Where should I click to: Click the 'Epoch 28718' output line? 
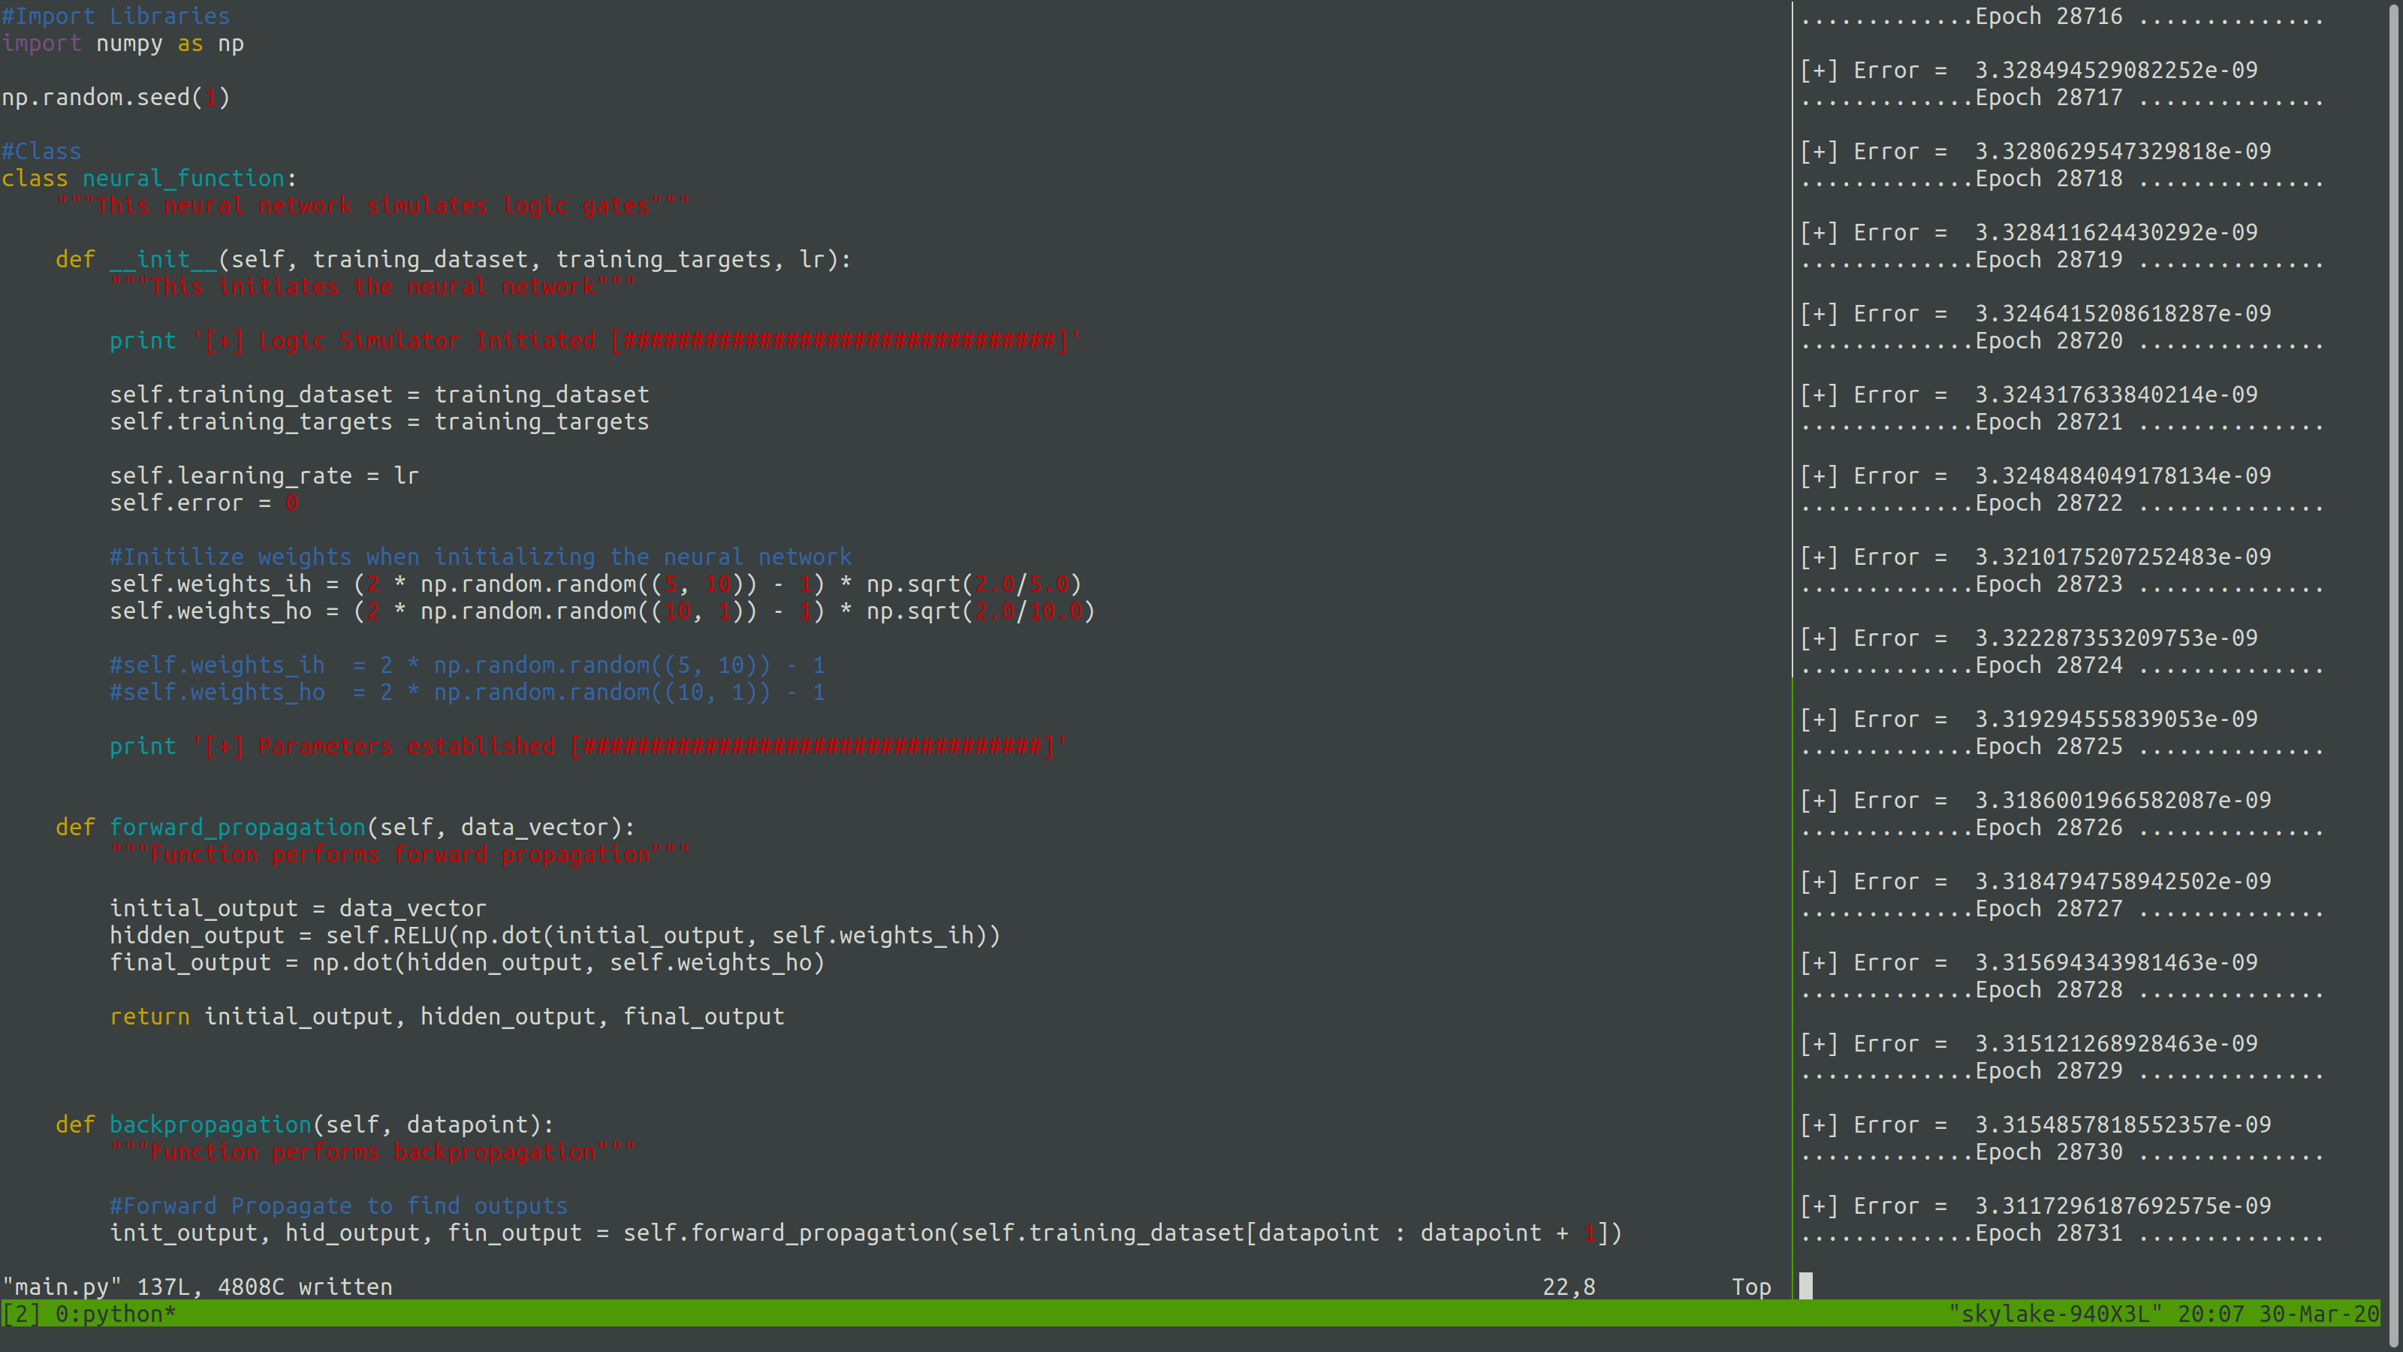pyautogui.click(x=2061, y=178)
